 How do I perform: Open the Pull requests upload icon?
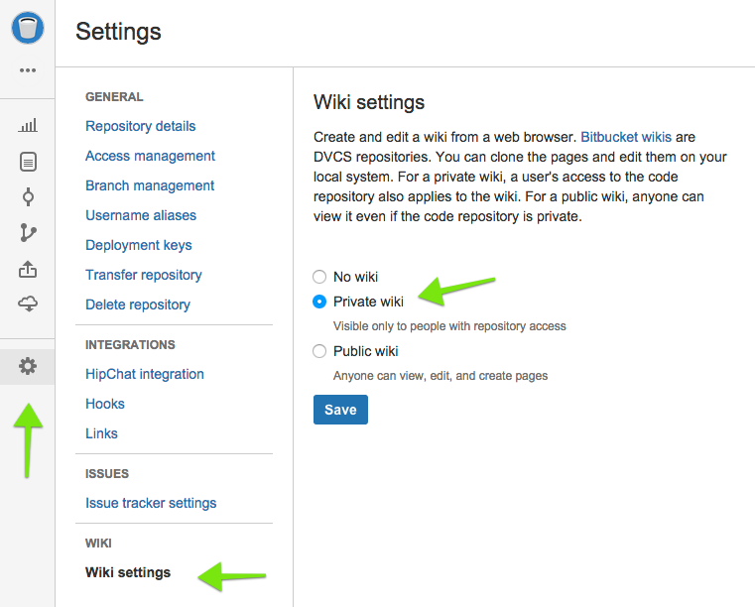tap(28, 269)
